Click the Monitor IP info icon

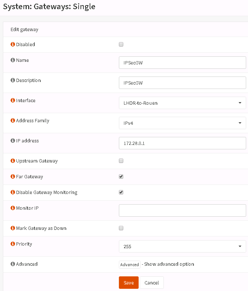pos(12,208)
